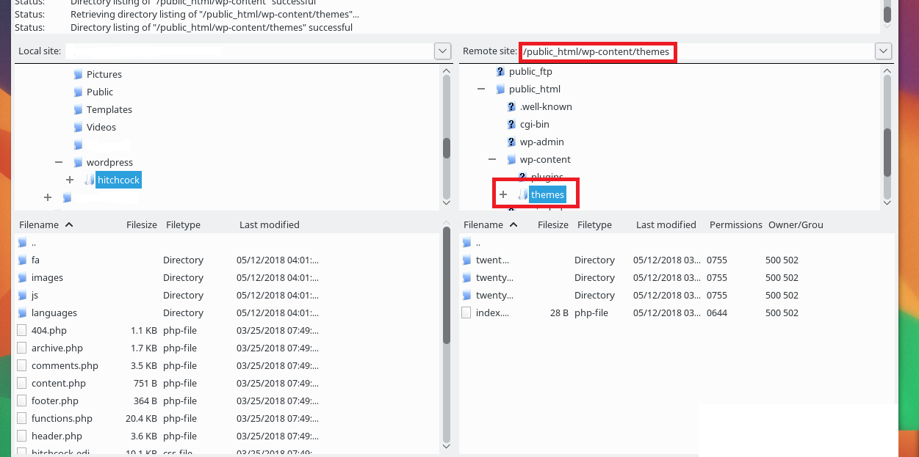The height and width of the screenshot is (457, 919).
Task: Open the js folder in local pane
Action: click(x=24, y=295)
